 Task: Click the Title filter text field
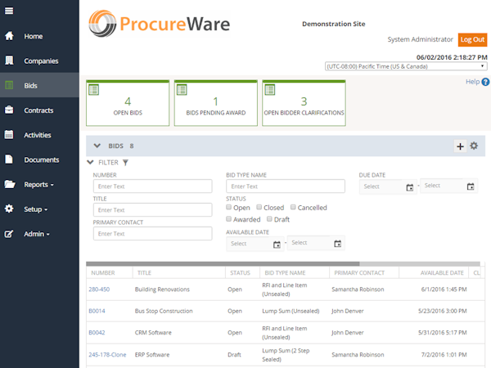(x=152, y=209)
